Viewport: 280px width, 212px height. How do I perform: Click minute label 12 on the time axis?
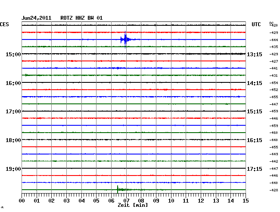pos(201,201)
